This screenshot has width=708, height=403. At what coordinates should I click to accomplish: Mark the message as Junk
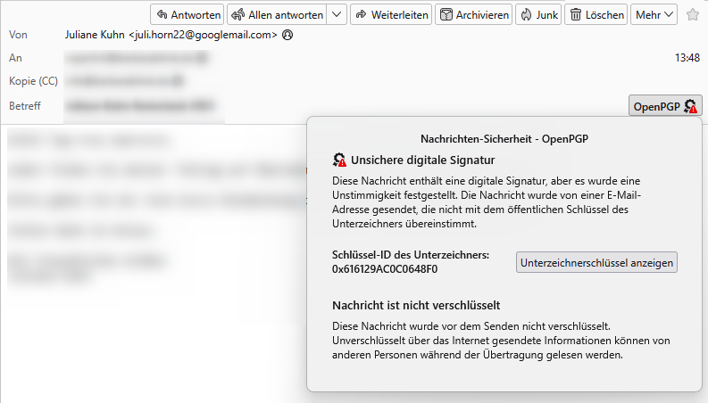[x=537, y=14]
